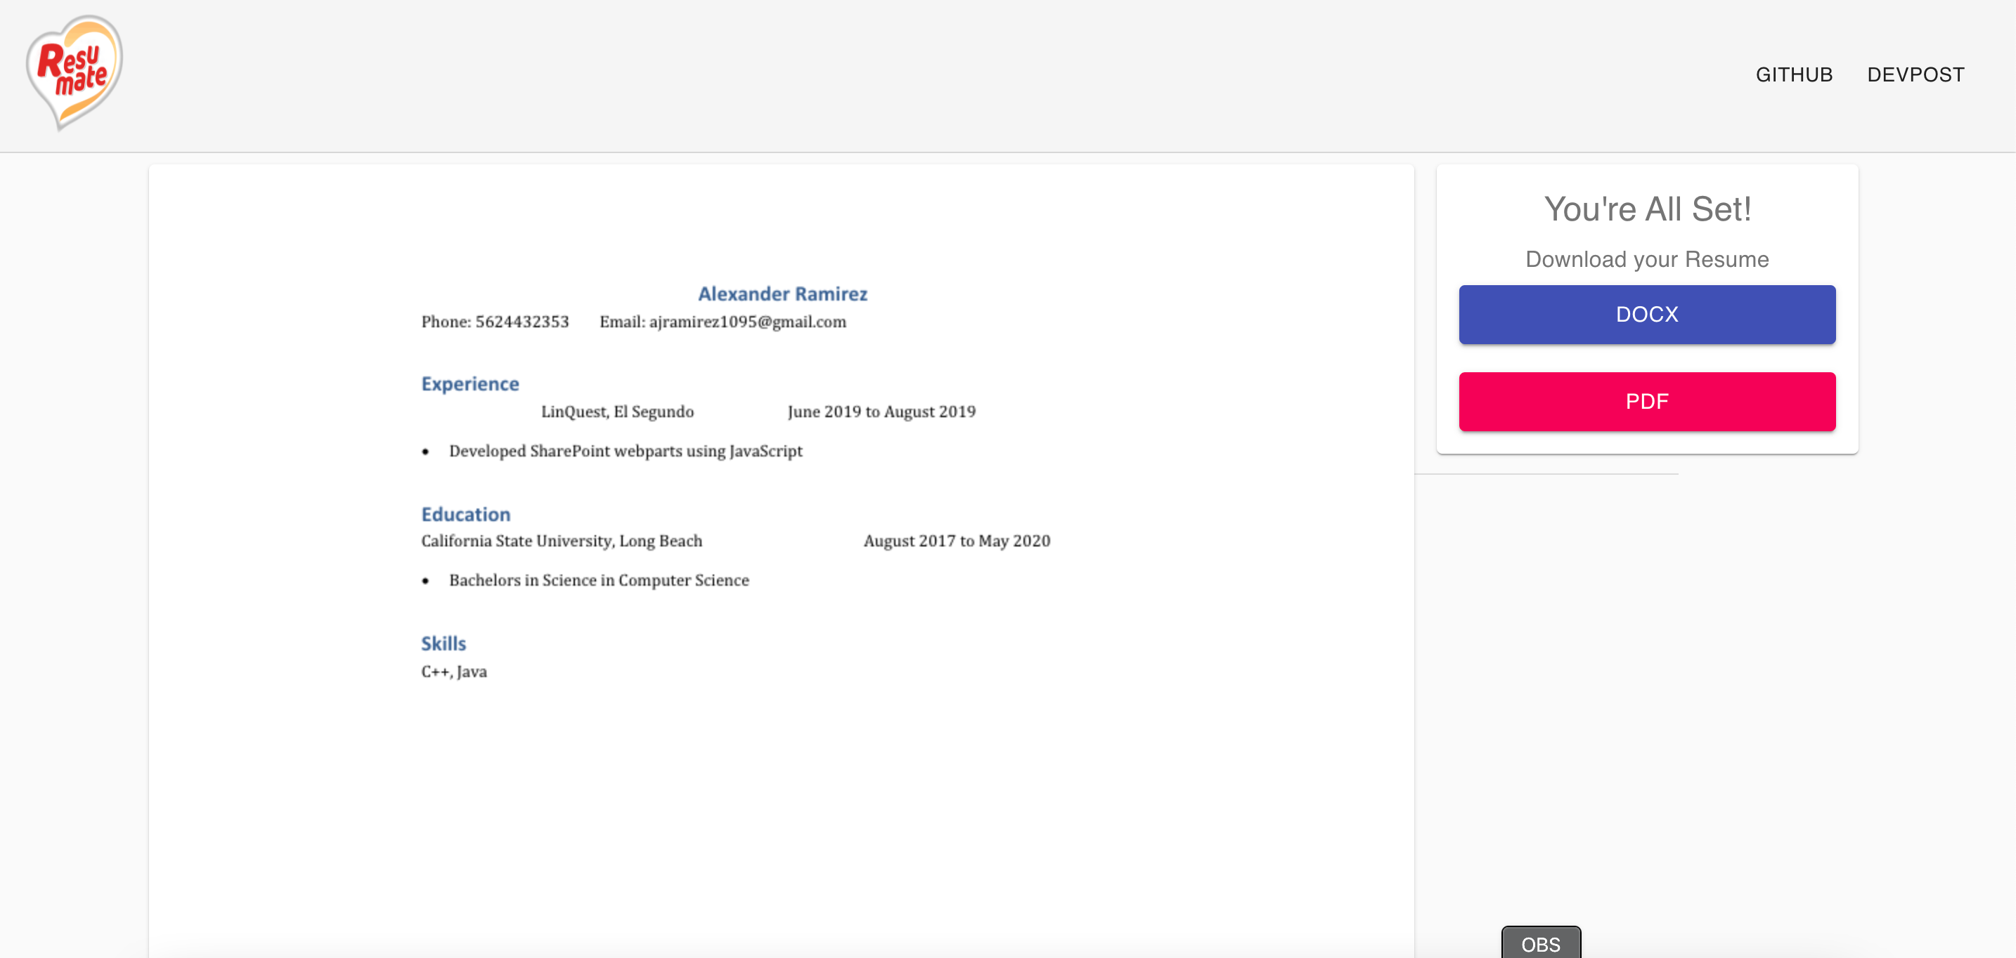Click the C++, Java skills text
This screenshot has width=2016, height=958.
tap(453, 671)
